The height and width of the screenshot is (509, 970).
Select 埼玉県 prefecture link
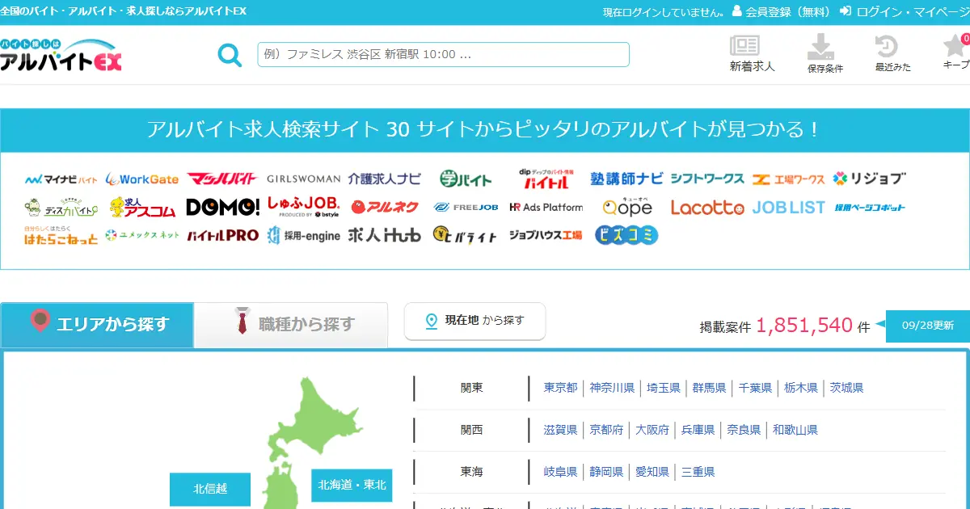click(664, 388)
